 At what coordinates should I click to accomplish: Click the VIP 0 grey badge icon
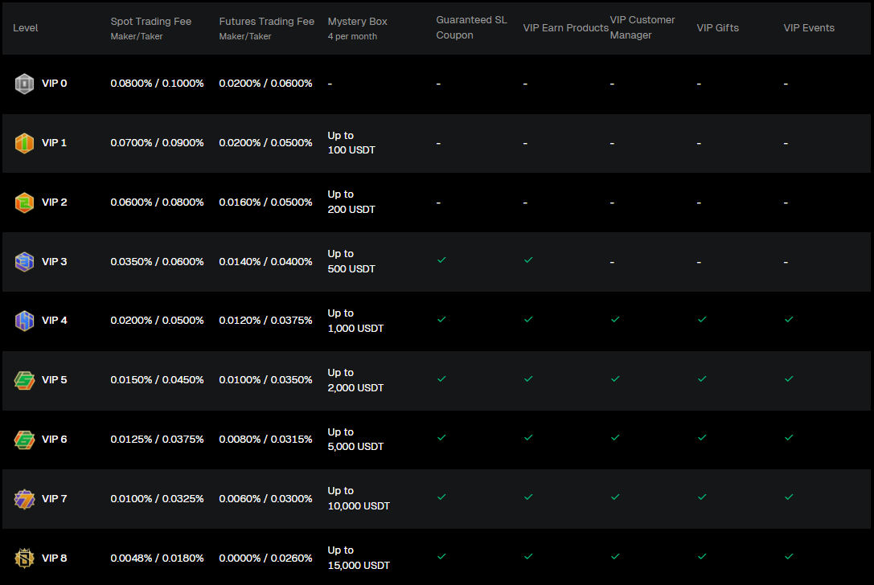point(24,84)
